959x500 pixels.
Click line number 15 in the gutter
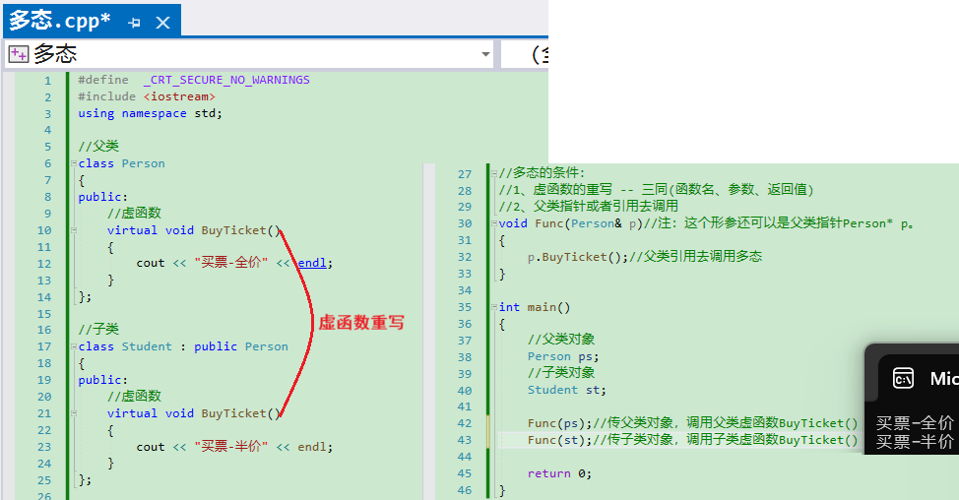[x=44, y=314]
